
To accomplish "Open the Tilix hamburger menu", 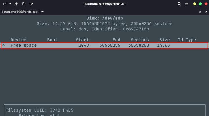I will (187, 4).
